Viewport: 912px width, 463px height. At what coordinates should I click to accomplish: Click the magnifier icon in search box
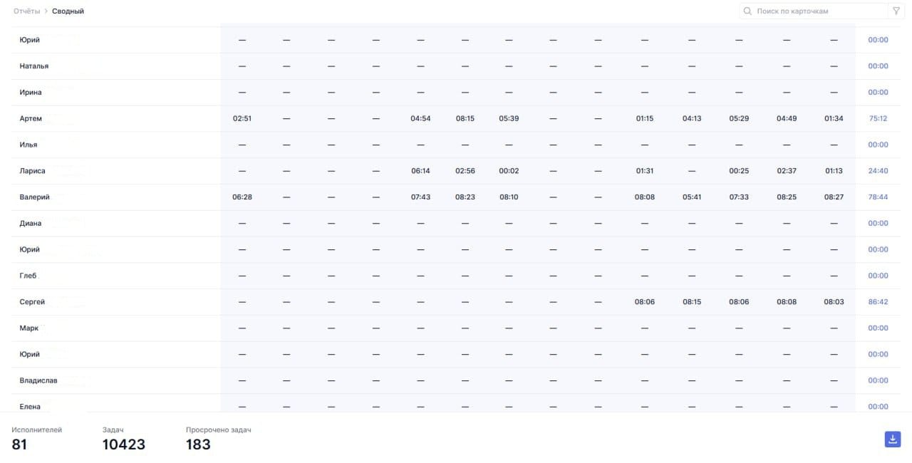tap(747, 11)
